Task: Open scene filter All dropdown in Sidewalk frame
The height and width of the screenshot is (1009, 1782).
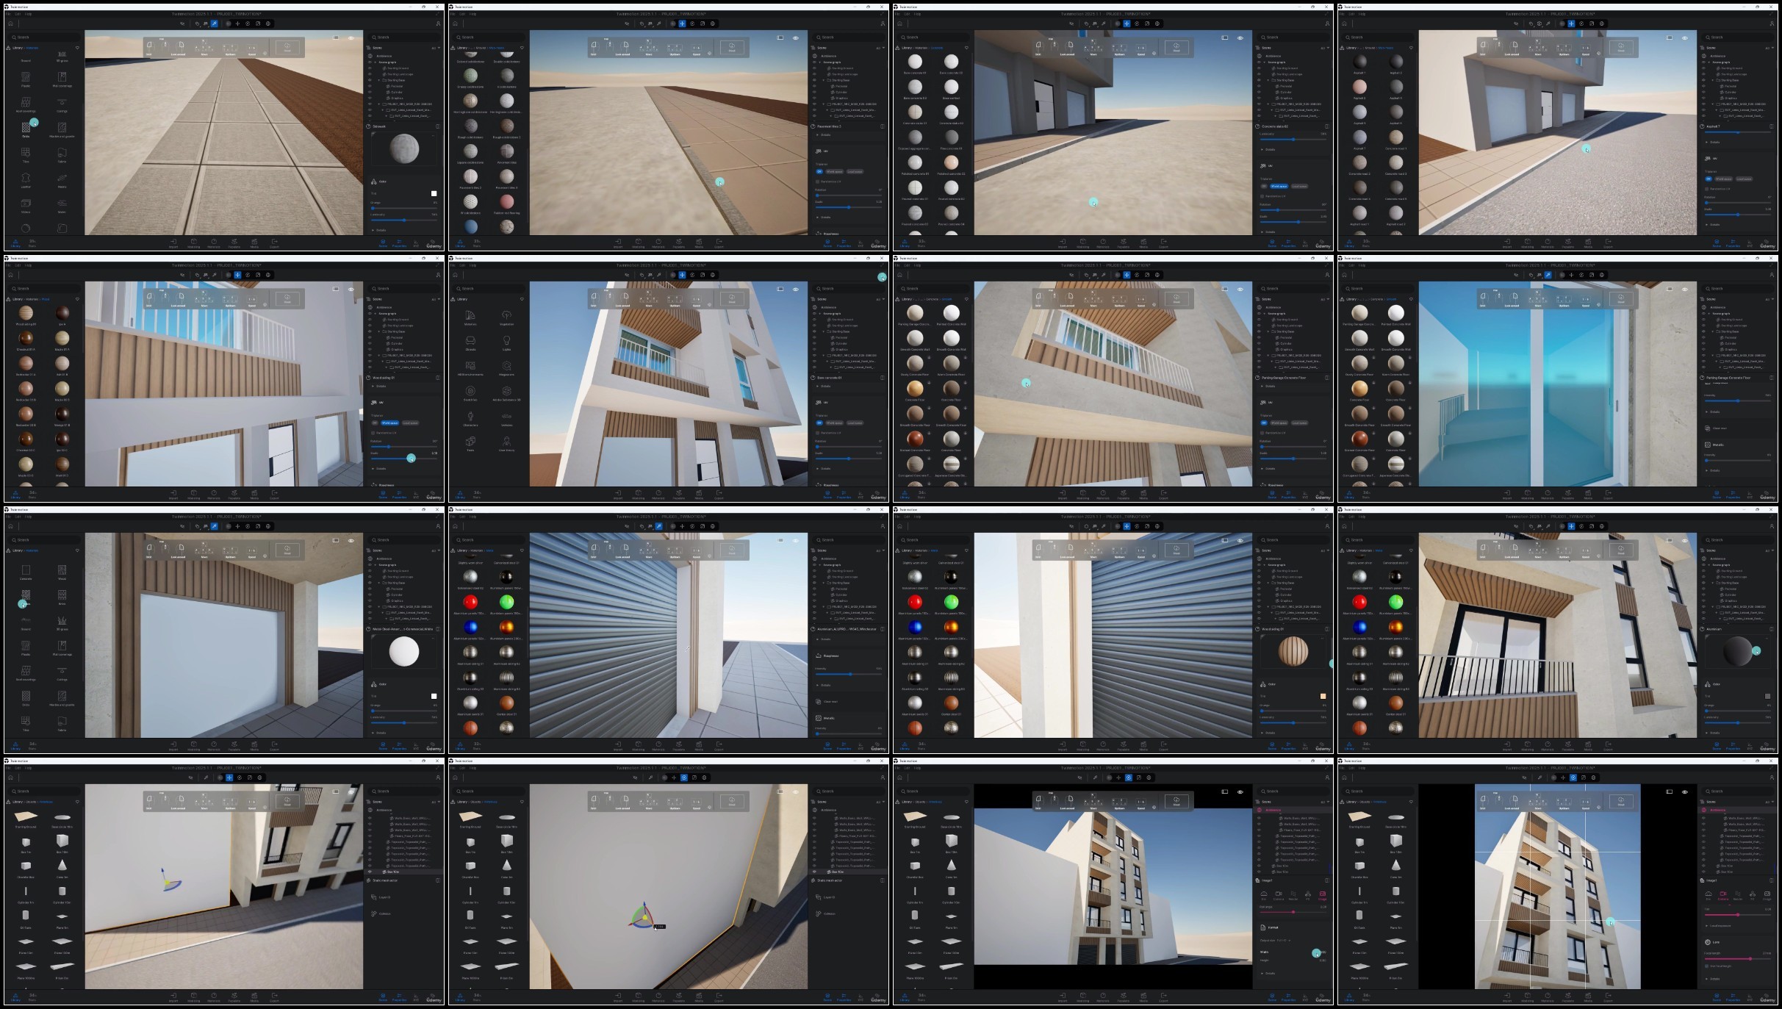Action: (x=434, y=48)
